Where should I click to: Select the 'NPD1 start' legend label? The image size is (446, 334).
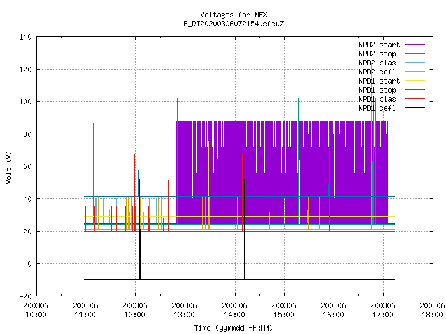[379, 81]
